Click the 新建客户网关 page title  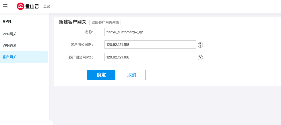72,22
